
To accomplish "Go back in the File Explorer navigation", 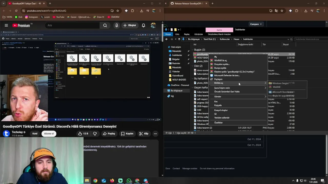I will point(167,39).
